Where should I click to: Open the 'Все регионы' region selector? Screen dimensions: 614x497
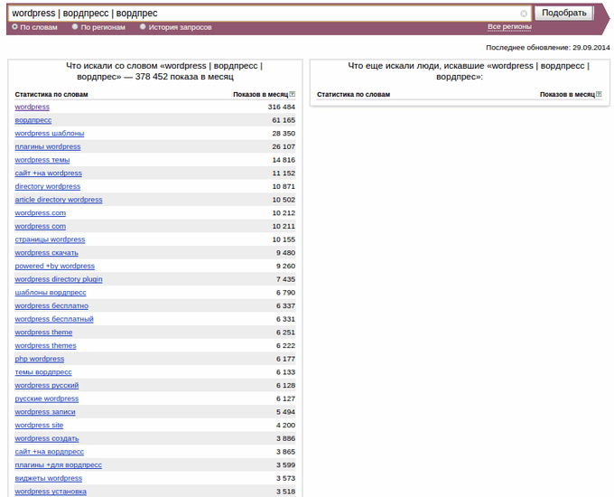[x=509, y=27]
